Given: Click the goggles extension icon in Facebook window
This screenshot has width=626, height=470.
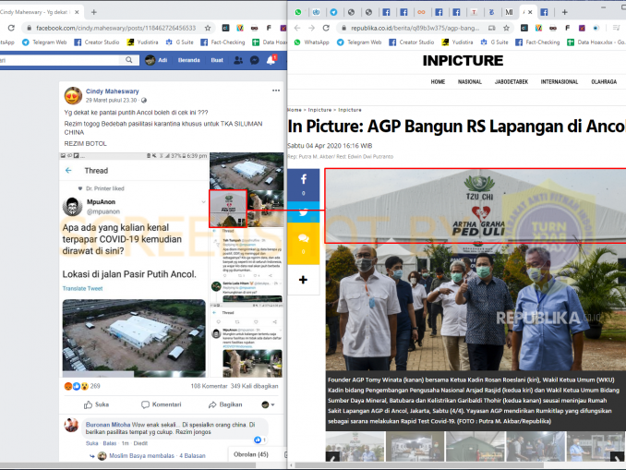Looking at the screenshot, I should pos(254,28).
